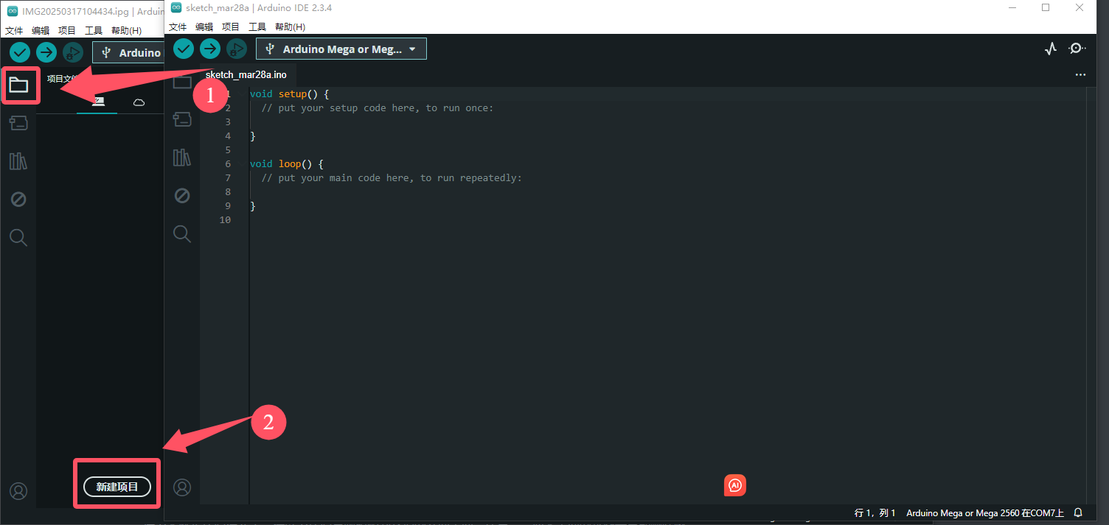Open 项目 menu in IMG20250317104434 window
The image size is (1109, 525).
pos(67,30)
